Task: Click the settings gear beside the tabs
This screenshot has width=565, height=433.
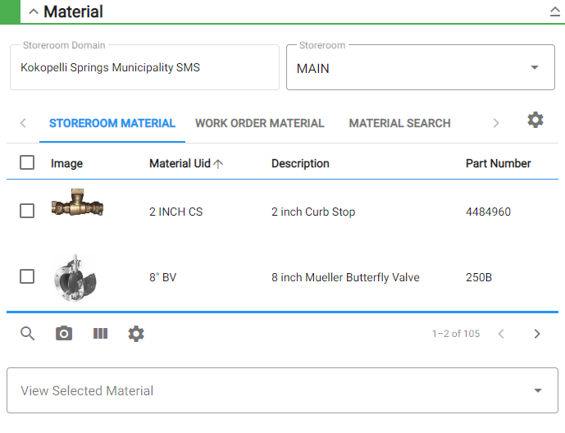Action: (x=535, y=121)
